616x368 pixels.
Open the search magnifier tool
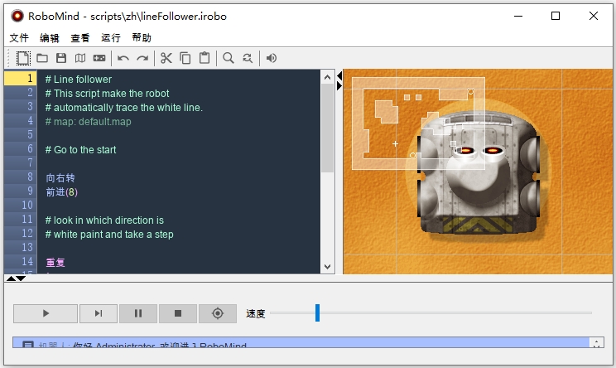pos(229,58)
